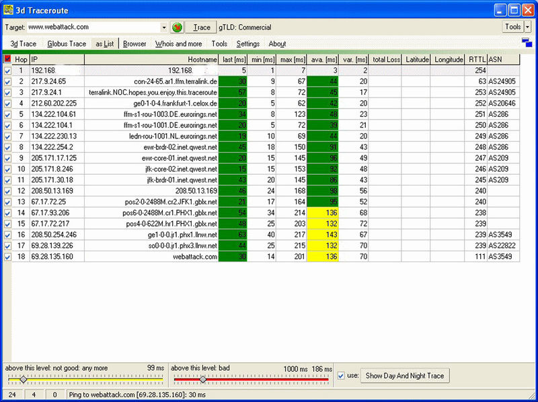Click the 'min [ms]' column header
Viewport: 538px width, 402px height.
[x=262, y=59]
